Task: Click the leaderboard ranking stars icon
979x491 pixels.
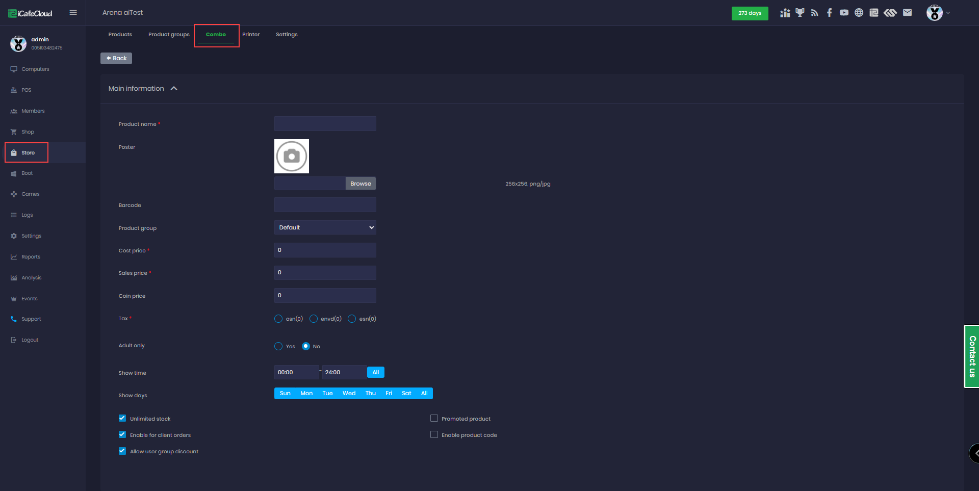Action: 785,13
